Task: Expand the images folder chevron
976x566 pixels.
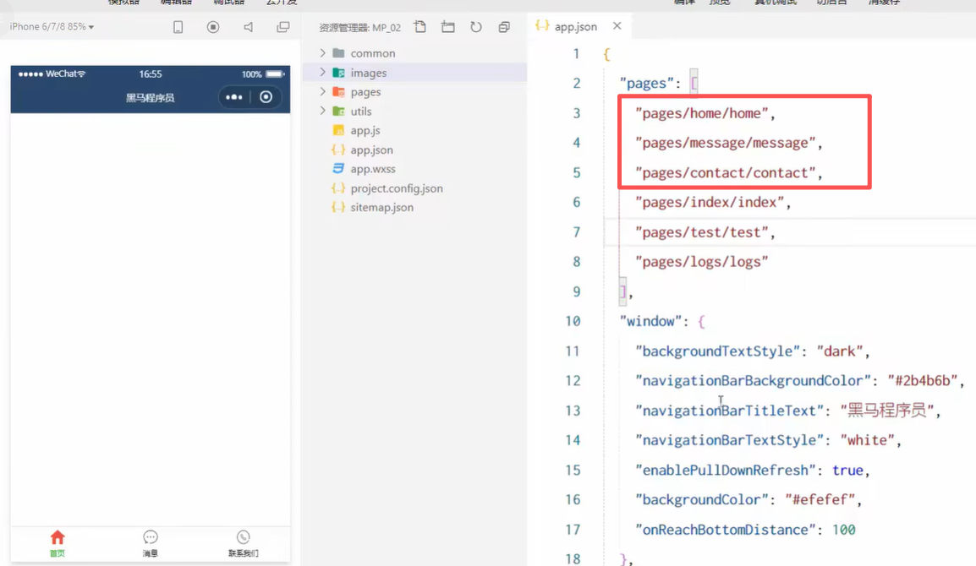Action: (x=322, y=72)
